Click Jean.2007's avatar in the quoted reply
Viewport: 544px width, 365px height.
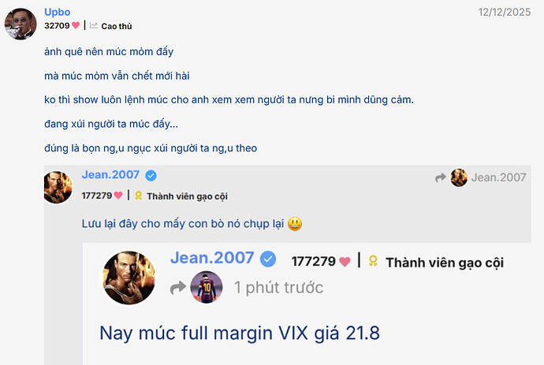pos(58,187)
